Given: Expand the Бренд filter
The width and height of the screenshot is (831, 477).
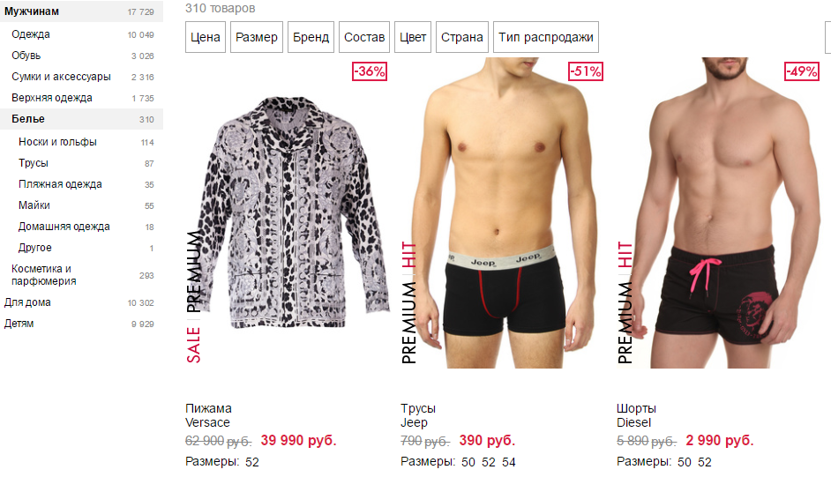Looking at the screenshot, I should pyautogui.click(x=311, y=37).
